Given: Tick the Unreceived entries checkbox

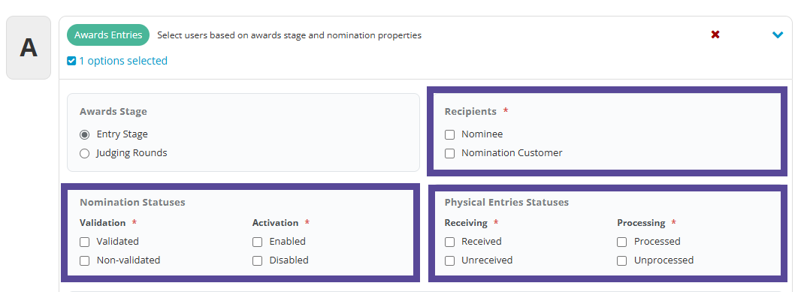Looking at the screenshot, I should [449, 260].
